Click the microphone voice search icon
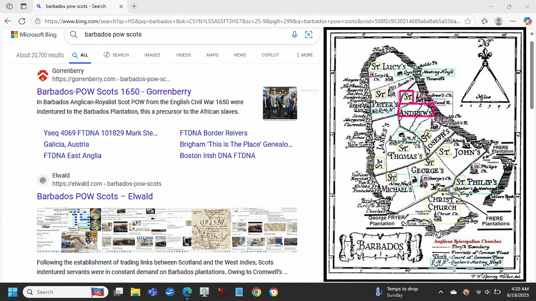Viewport: 536px width, 301px height. coord(295,35)
